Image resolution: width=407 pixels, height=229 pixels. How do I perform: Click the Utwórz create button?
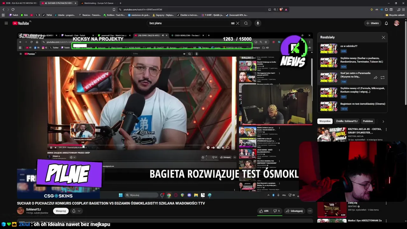(373, 23)
